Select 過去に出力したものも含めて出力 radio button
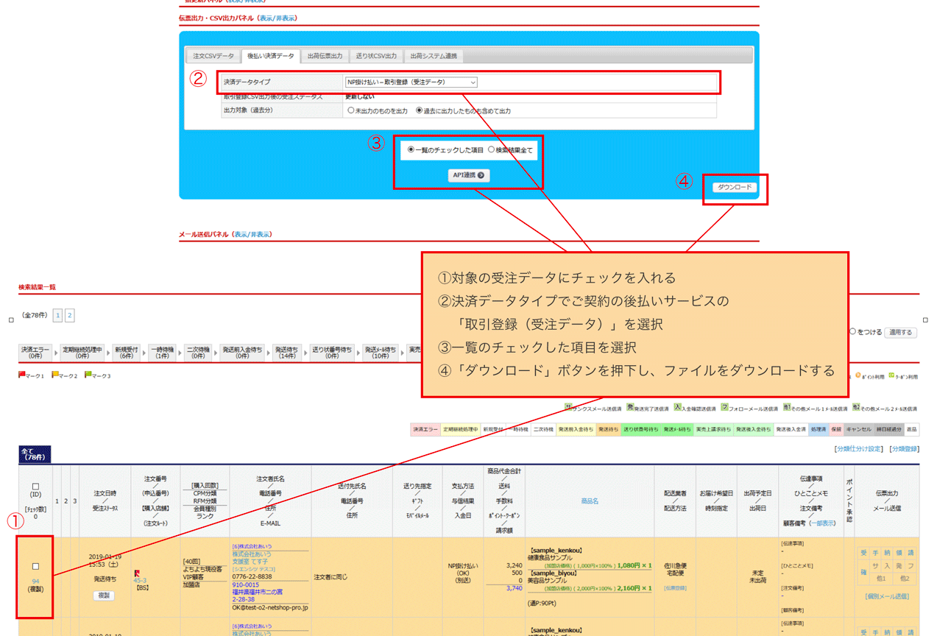Screen dimensions: 937x636 coord(420,111)
